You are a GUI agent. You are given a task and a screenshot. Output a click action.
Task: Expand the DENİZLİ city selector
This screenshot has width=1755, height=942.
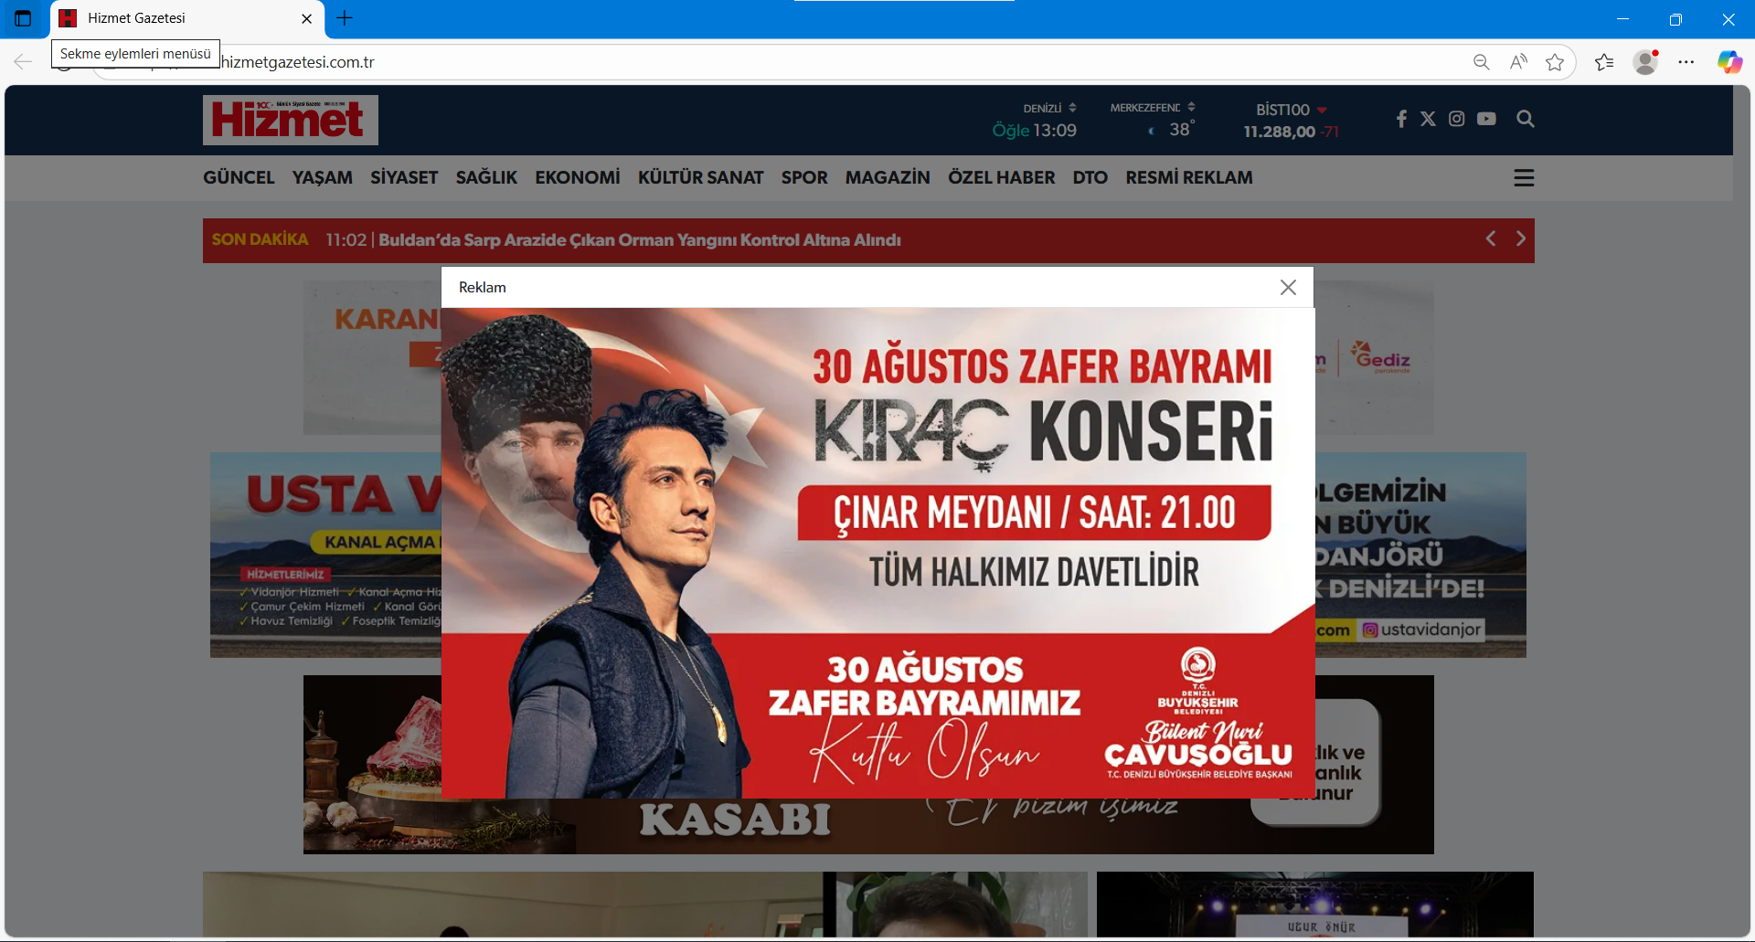[1049, 108]
